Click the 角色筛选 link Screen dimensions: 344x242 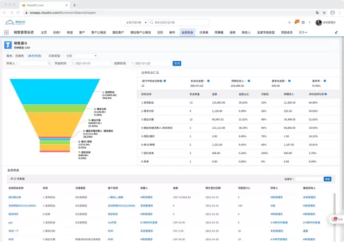click(35, 55)
